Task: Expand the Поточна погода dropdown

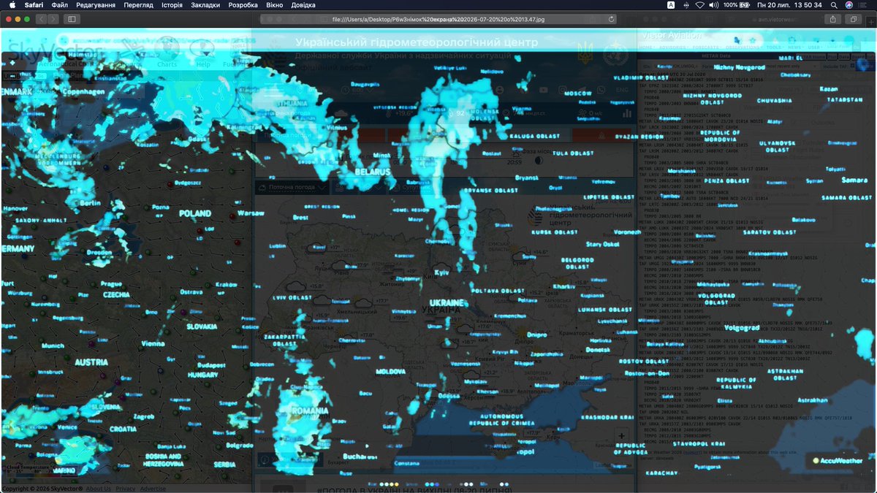Action: pos(292,187)
